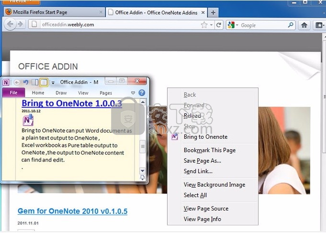Close the Office Addin tab
Screen dimensions: 326x233
pyautogui.click(x=203, y=12)
